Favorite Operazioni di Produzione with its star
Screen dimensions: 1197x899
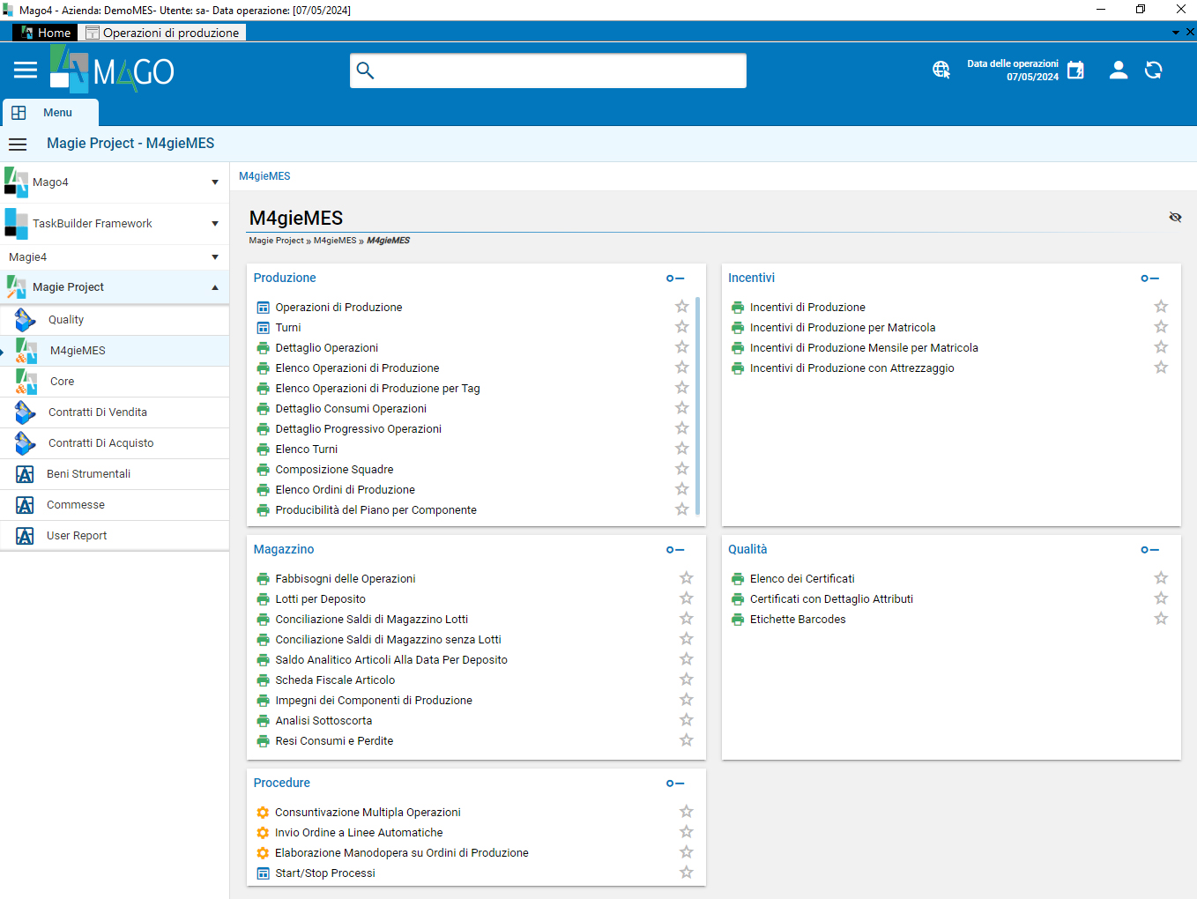click(x=682, y=307)
